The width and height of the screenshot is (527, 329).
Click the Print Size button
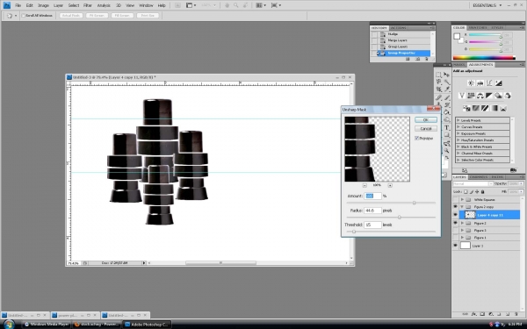(148, 16)
